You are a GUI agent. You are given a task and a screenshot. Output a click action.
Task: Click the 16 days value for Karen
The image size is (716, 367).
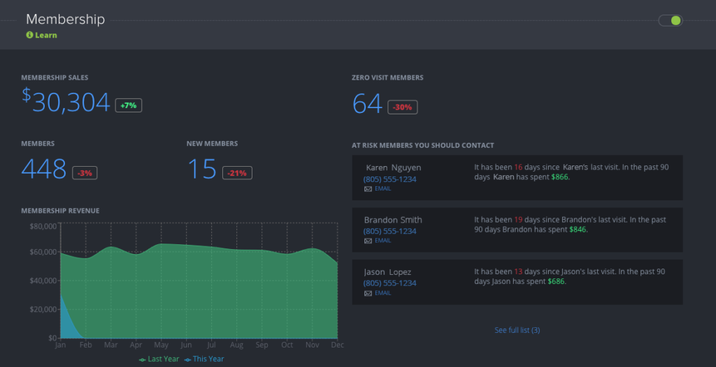point(518,167)
